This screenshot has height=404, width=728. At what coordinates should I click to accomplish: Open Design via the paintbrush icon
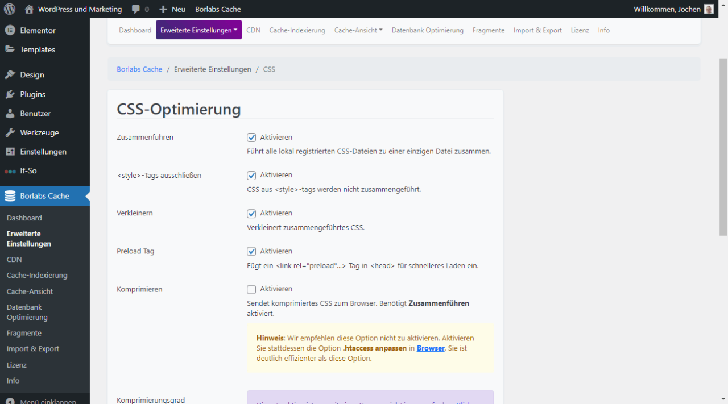tap(9, 74)
